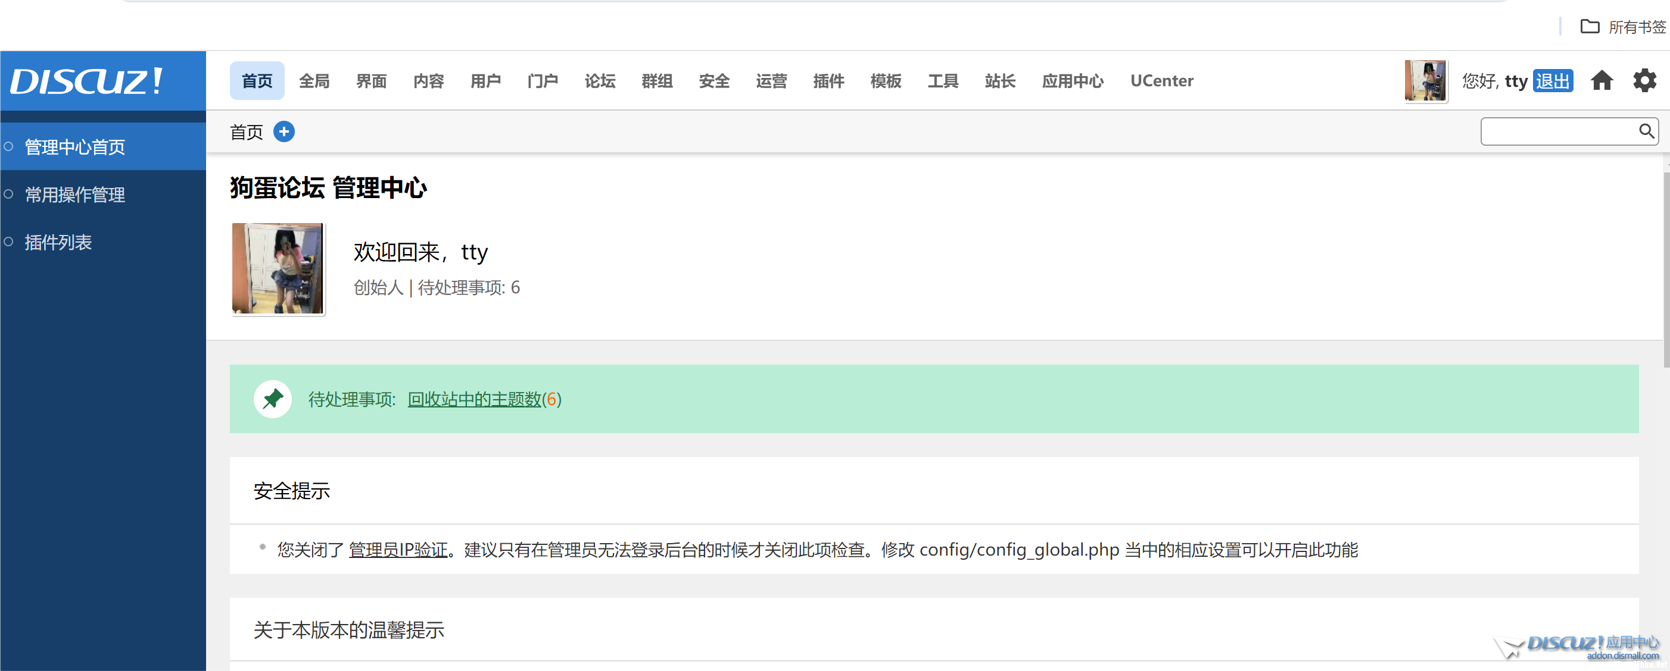The height and width of the screenshot is (671, 1670).
Task: Open 插件列表 in sidebar
Action: (58, 242)
